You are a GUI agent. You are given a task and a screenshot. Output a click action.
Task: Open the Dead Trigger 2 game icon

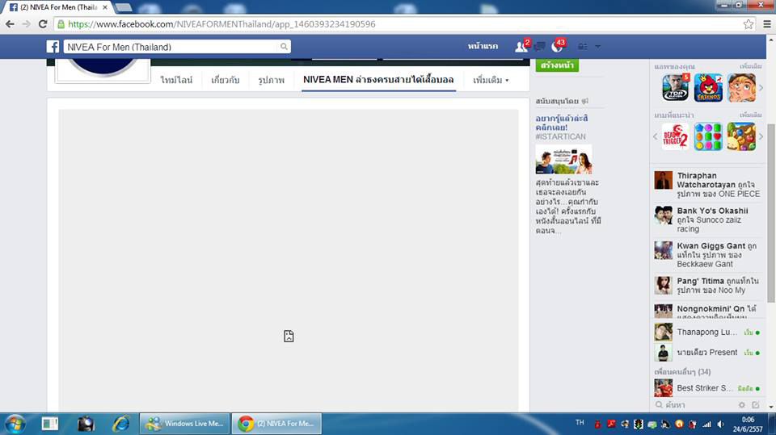676,136
